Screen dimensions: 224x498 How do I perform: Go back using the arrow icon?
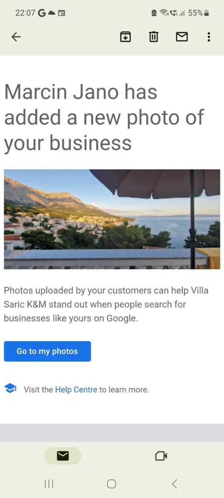point(16,37)
